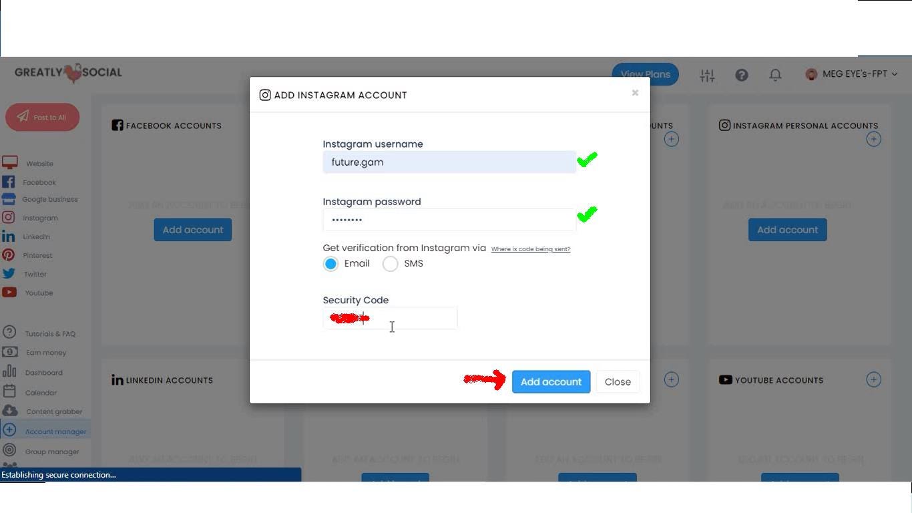This screenshot has height=513, width=912.
Task: Open 'Where is code being sent?' link
Action: click(531, 249)
